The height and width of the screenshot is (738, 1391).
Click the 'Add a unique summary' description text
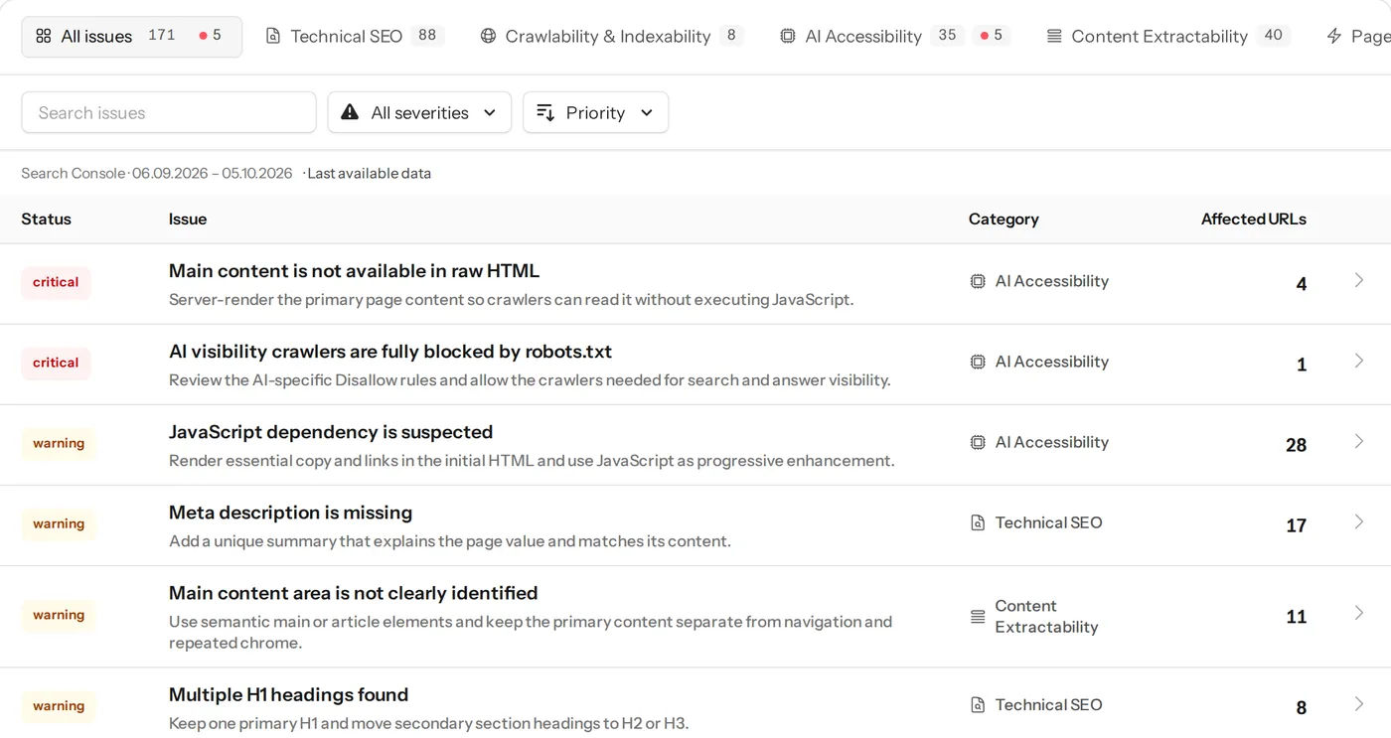[x=450, y=541]
